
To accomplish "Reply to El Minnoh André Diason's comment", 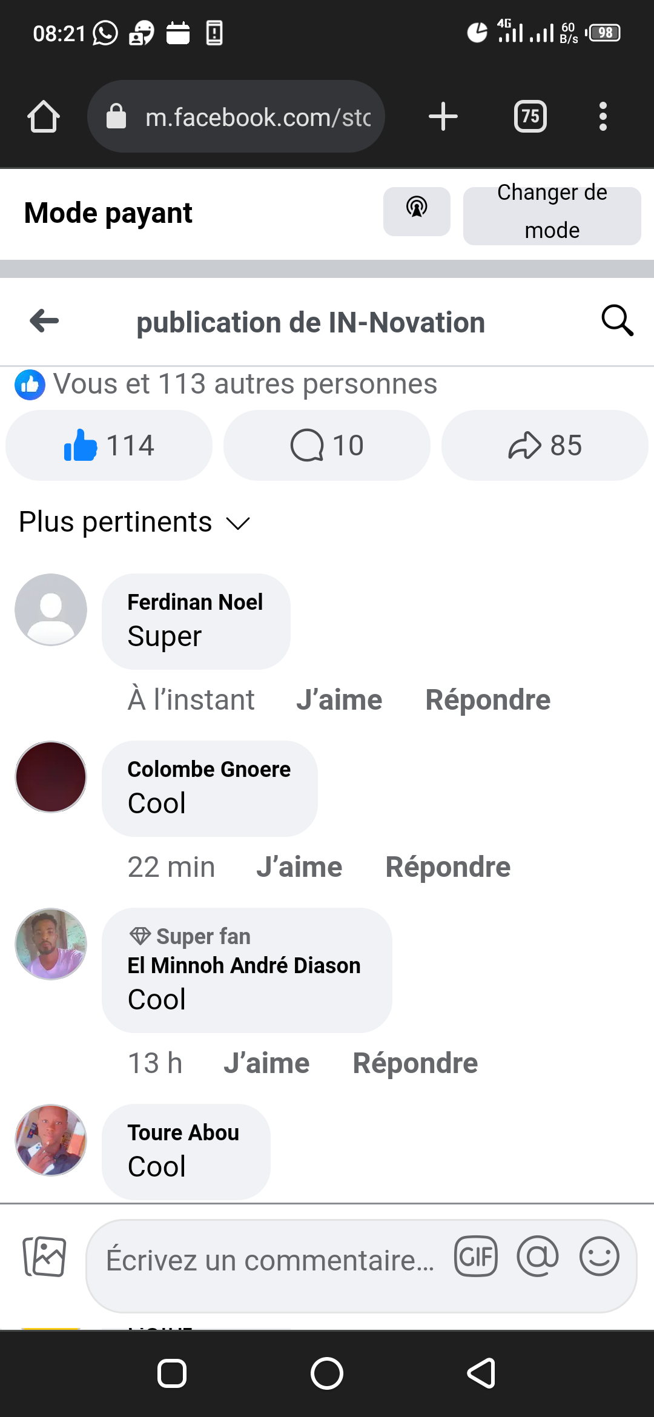I will tap(415, 1063).
